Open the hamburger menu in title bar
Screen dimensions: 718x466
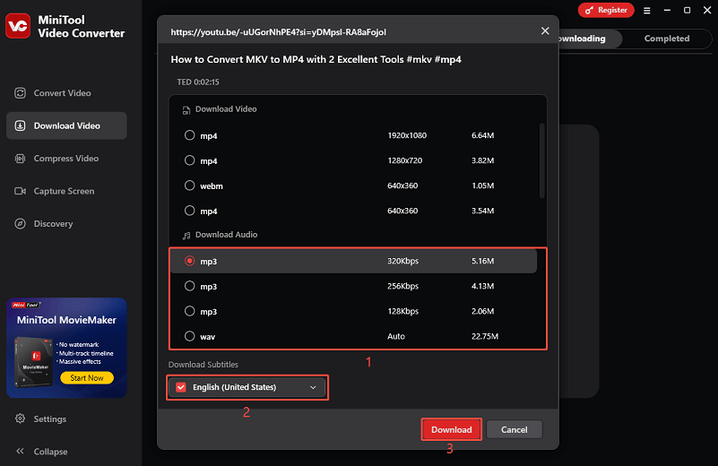[x=646, y=10]
